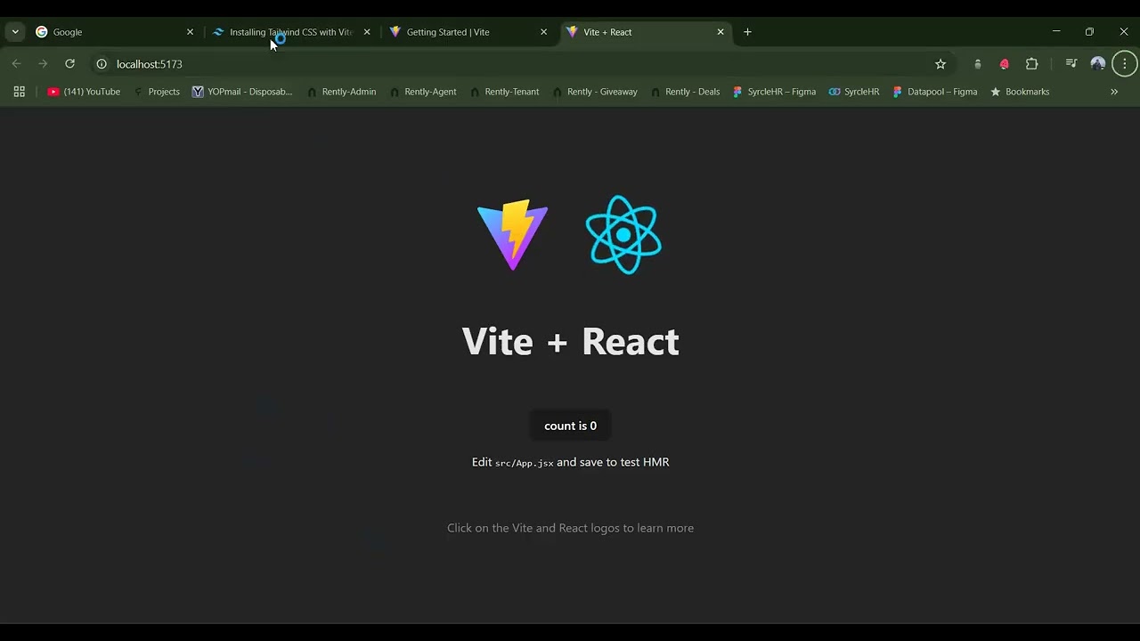Restore down the browser window

click(x=1089, y=32)
